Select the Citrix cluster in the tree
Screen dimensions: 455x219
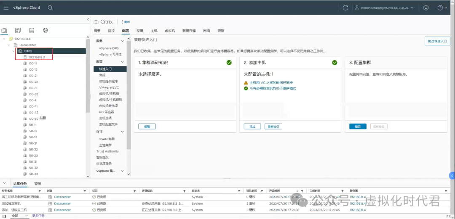coord(28,51)
